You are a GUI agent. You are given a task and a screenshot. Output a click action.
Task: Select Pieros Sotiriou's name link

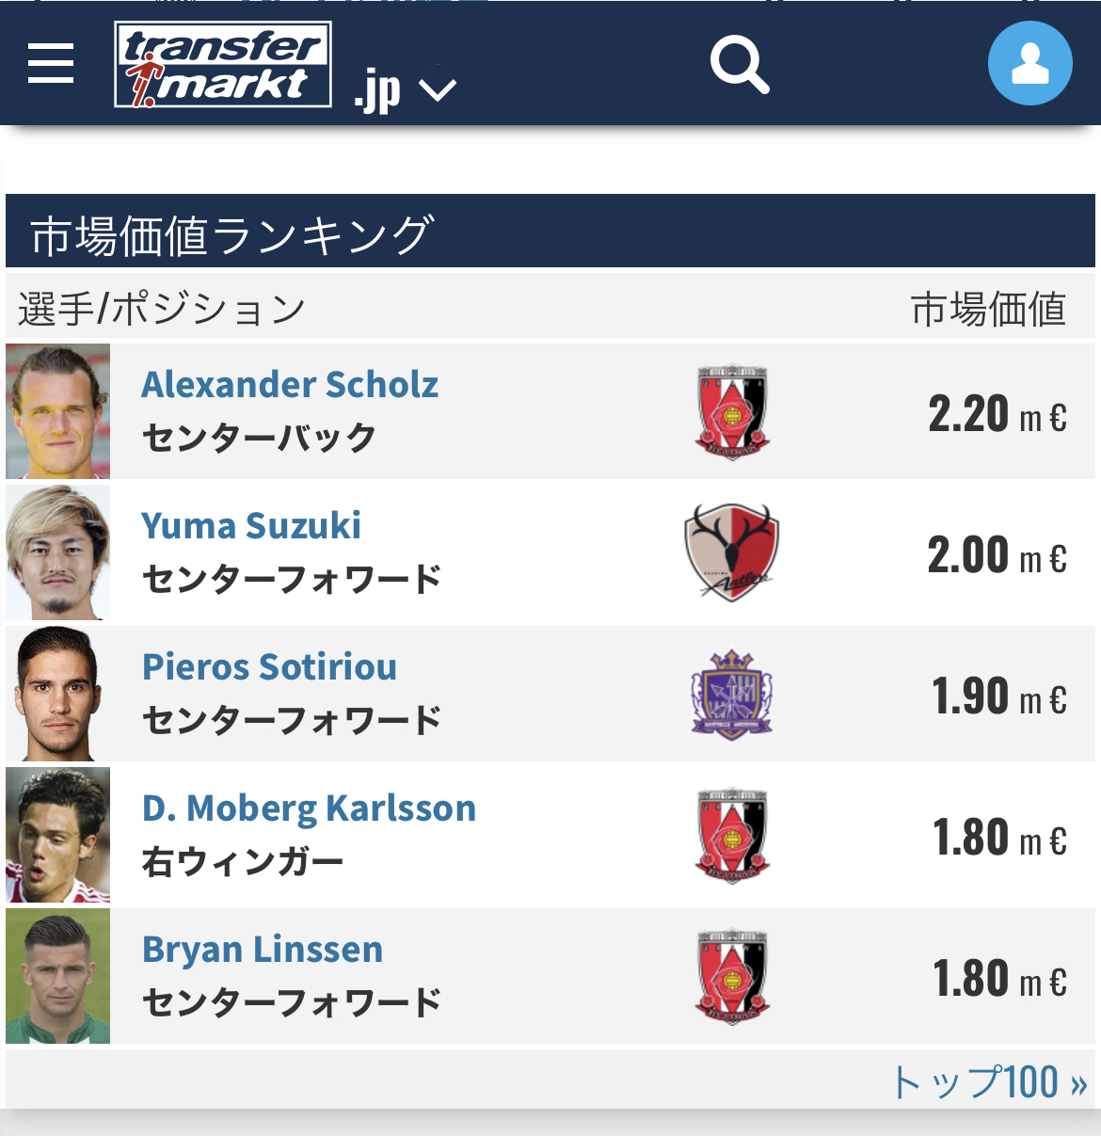point(269,667)
